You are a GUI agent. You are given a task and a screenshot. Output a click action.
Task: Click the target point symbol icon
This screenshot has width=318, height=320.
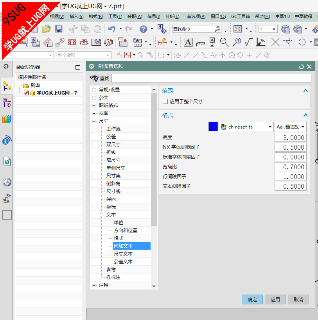click(x=302, y=42)
